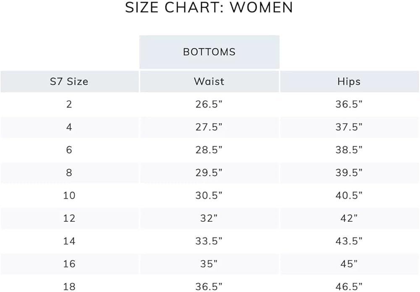Click the 26.5" waist measurement
This screenshot has height=292, width=420.
(x=209, y=104)
